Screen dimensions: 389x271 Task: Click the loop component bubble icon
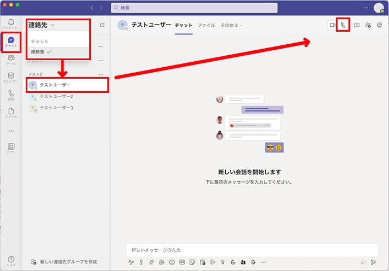[162, 262]
